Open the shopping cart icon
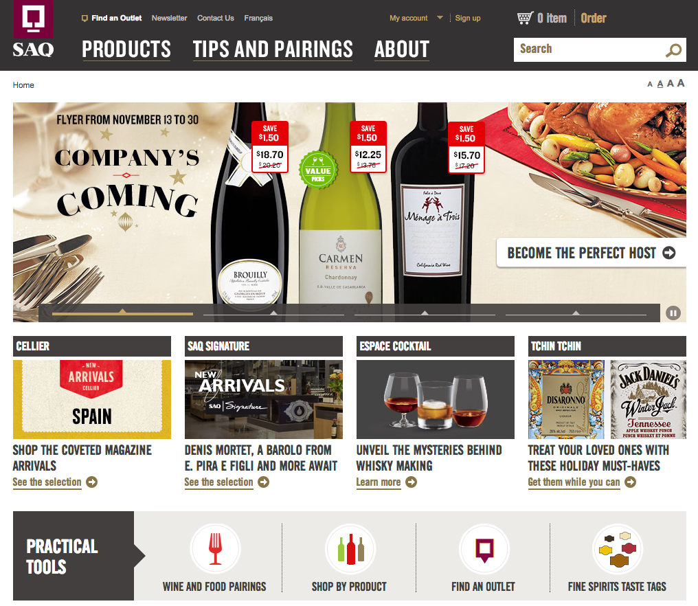Viewport: 698px width, 606px height. (525, 18)
